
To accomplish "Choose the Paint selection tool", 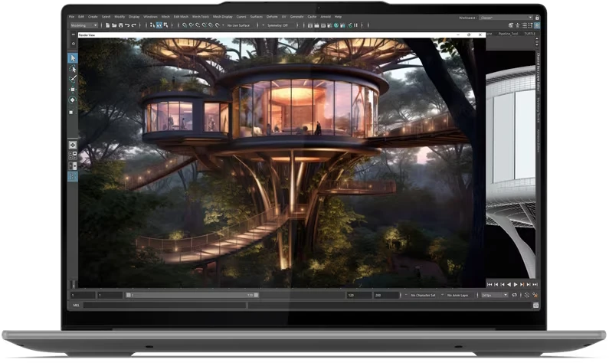I will 73,79.
